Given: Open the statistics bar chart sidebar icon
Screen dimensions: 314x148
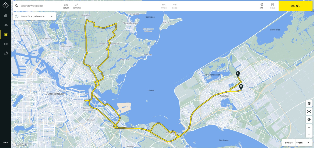Looking at the screenshot, I should (x=6, y=15).
